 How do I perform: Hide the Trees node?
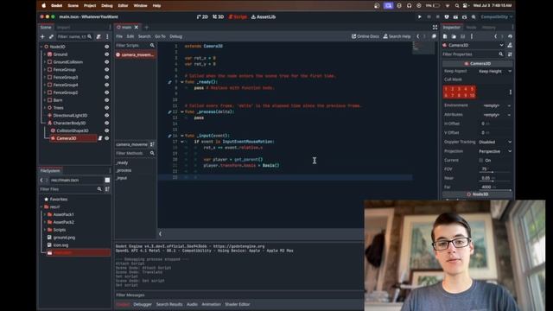(106, 108)
